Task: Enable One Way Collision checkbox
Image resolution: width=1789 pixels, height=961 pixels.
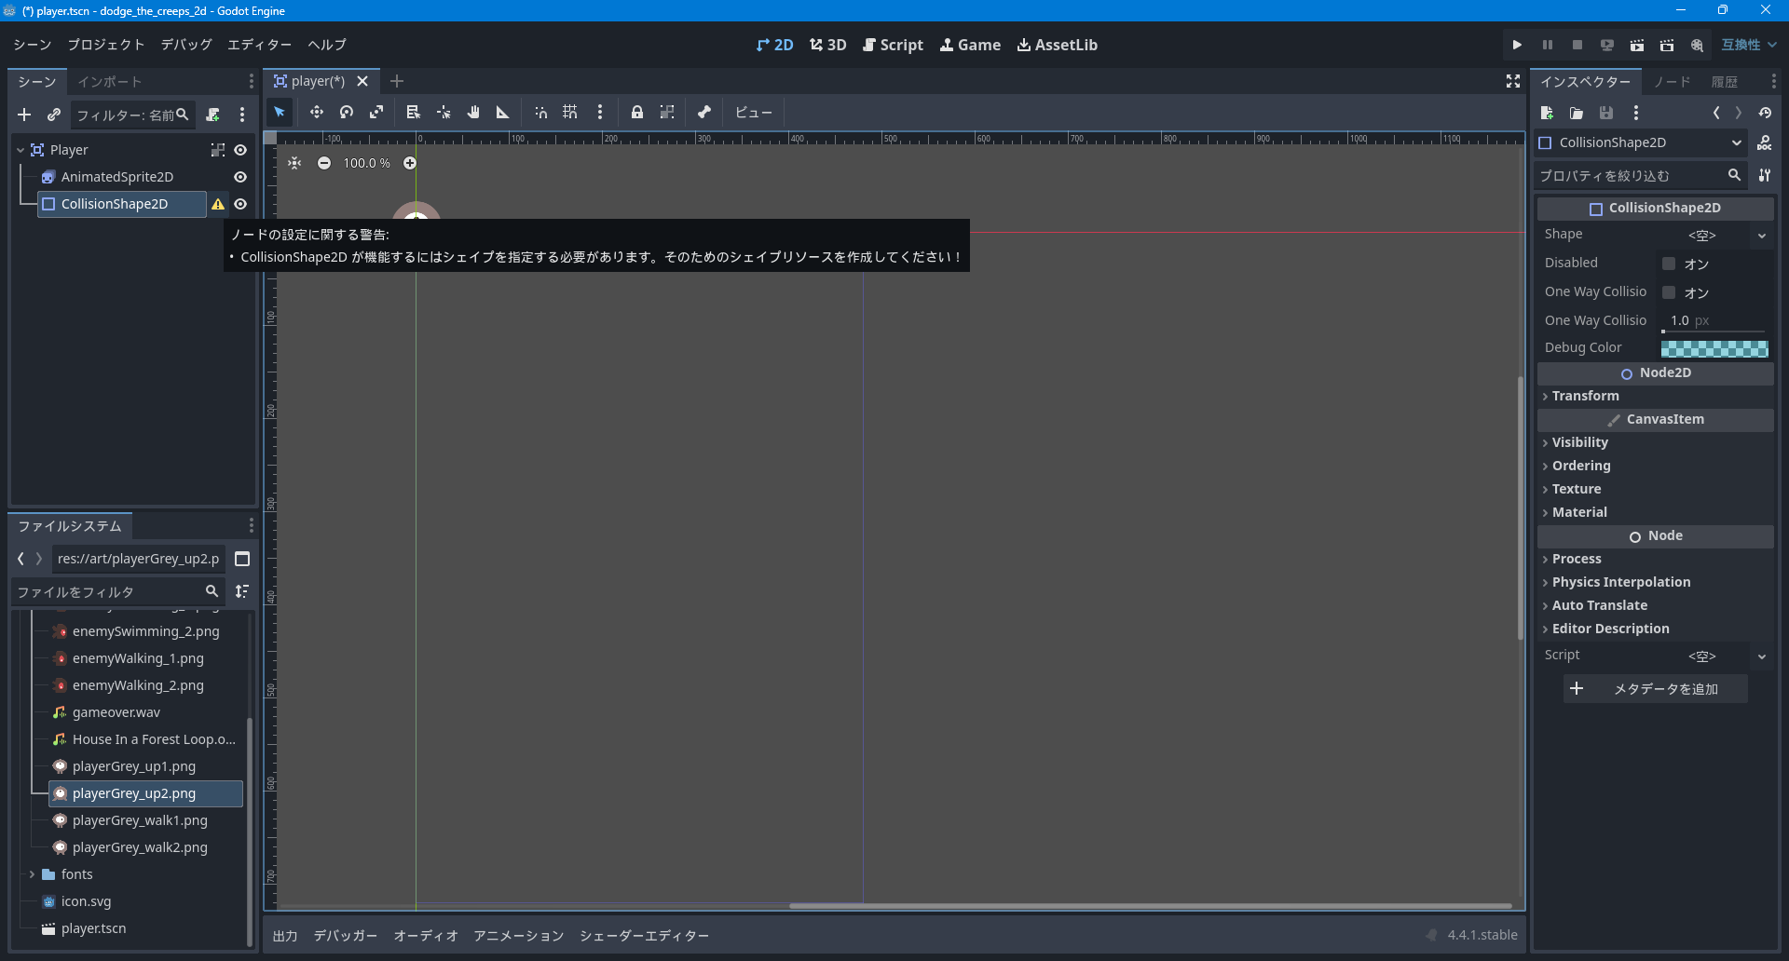Action: pos(1669,292)
